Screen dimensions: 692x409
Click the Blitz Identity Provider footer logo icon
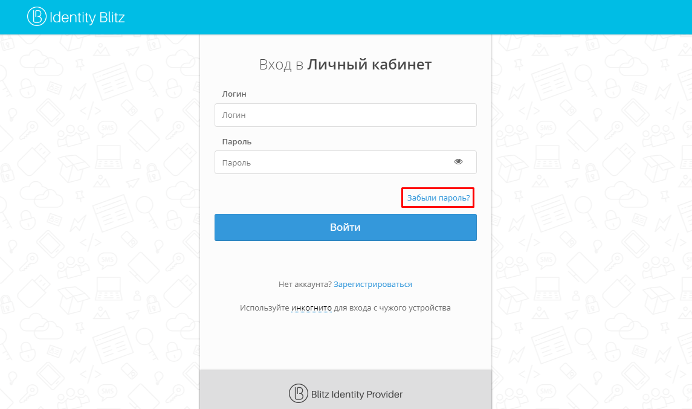(x=298, y=393)
